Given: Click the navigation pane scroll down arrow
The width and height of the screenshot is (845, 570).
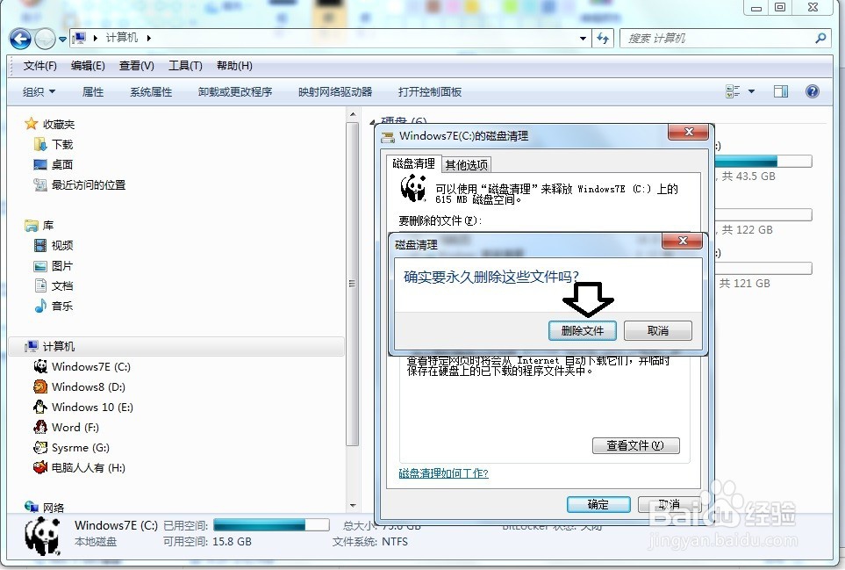Looking at the screenshot, I should click(x=353, y=506).
